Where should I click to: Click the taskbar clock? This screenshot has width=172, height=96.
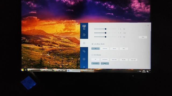click(x=144, y=71)
